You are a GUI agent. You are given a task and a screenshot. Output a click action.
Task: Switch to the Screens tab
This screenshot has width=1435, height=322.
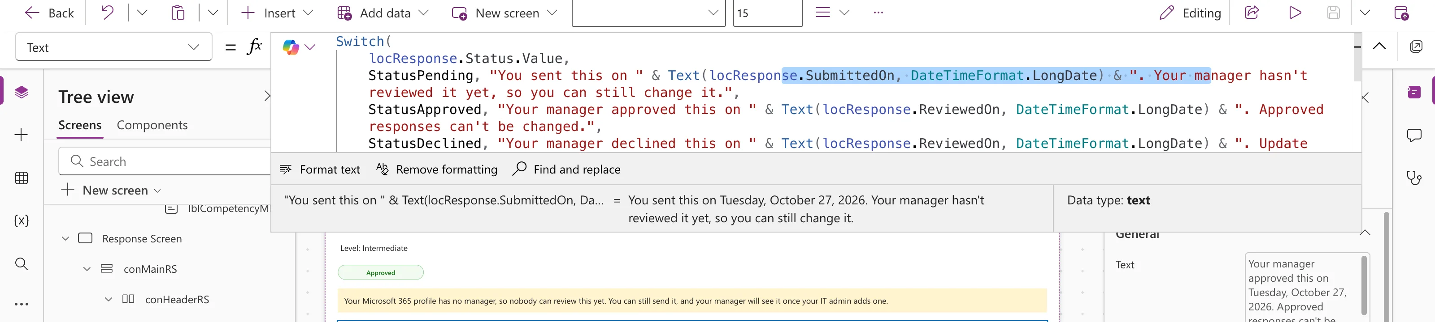[80, 126]
